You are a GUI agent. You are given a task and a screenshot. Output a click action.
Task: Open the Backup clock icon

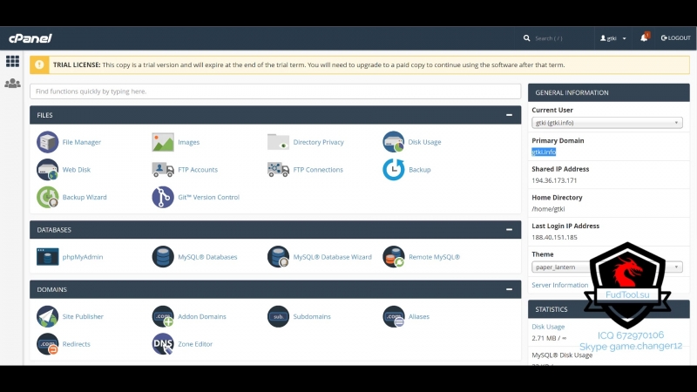click(x=394, y=169)
